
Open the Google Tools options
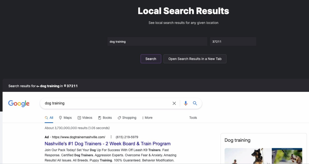click(x=193, y=117)
